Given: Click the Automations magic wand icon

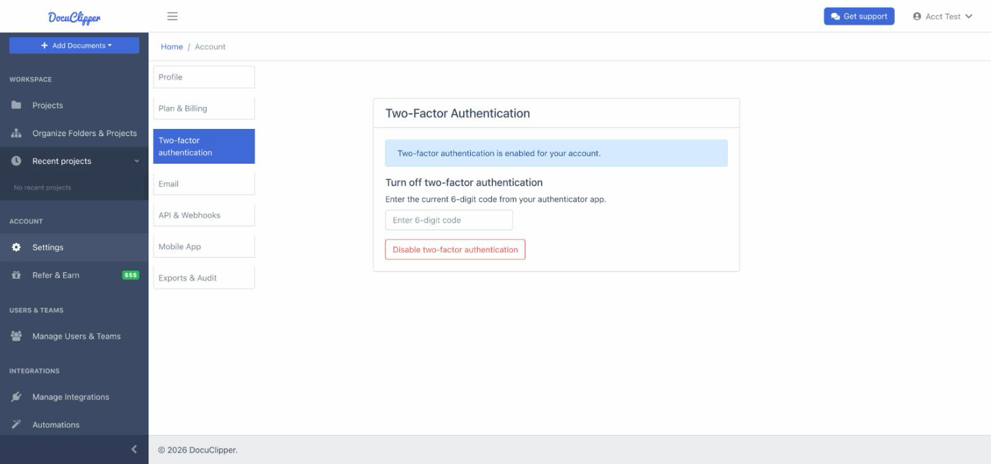Looking at the screenshot, I should click(16, 425).
